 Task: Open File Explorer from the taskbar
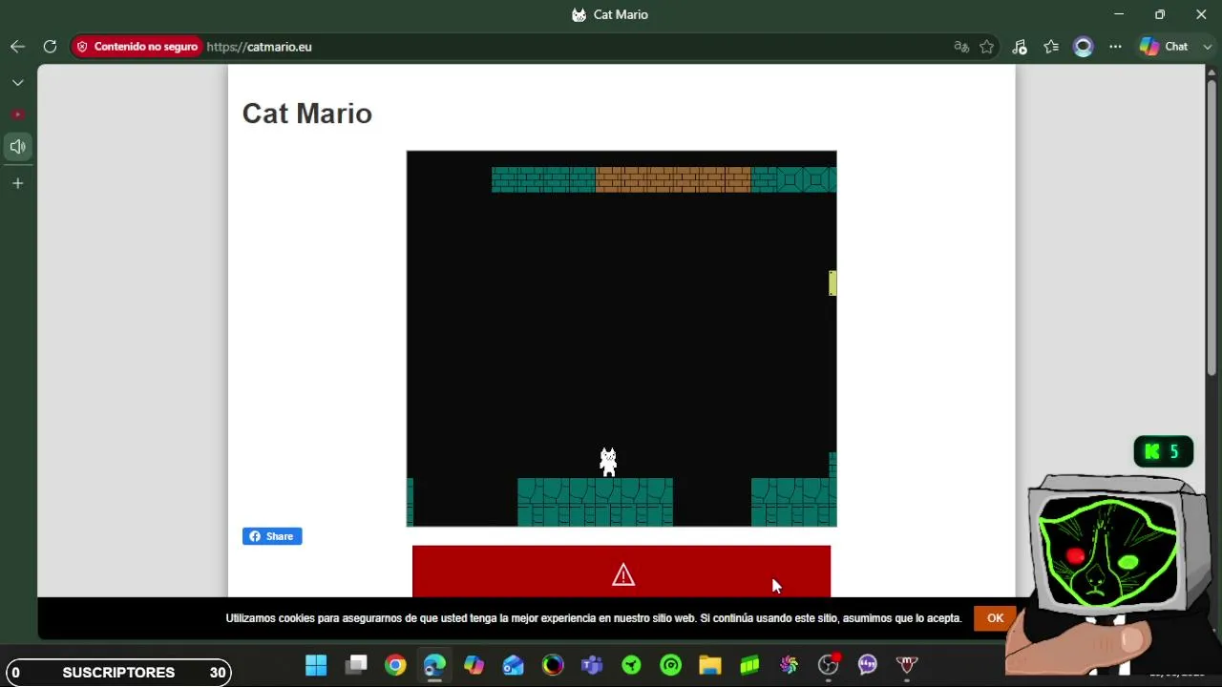(x=710, y=665)
